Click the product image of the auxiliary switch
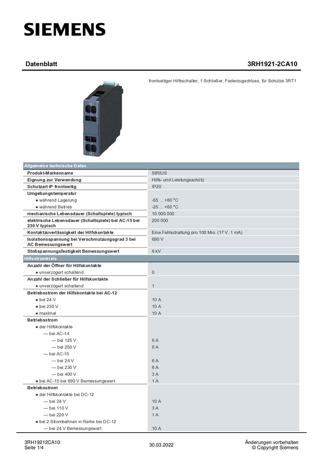 pos(103,119)
